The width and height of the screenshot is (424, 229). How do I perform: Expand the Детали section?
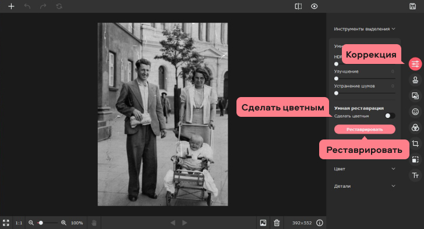(x=365, y=186)
